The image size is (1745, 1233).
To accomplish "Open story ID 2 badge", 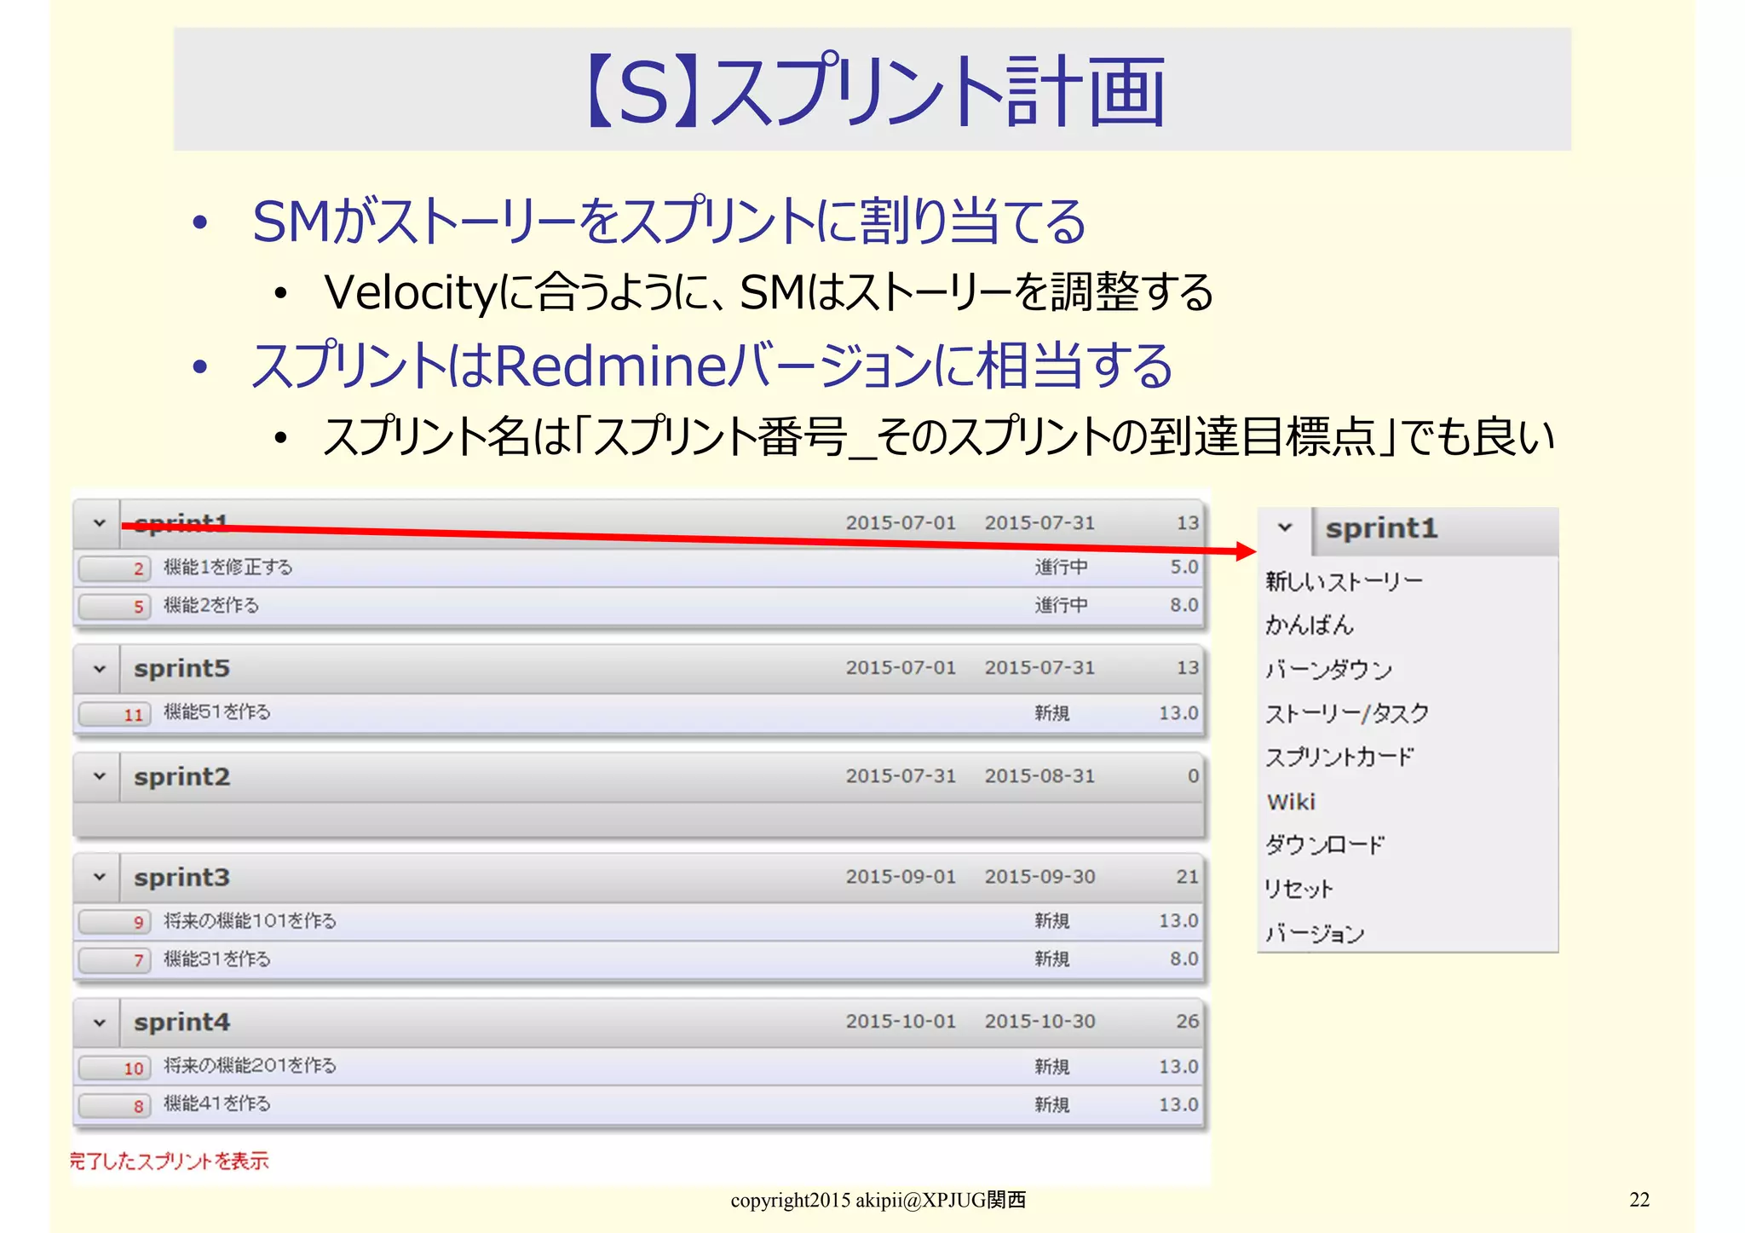I will tap(115, 568).
